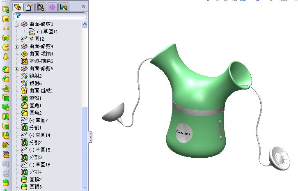Open the FeatureManager design tree tab
This screenshot has width=298, height=191.
point(18,7)
